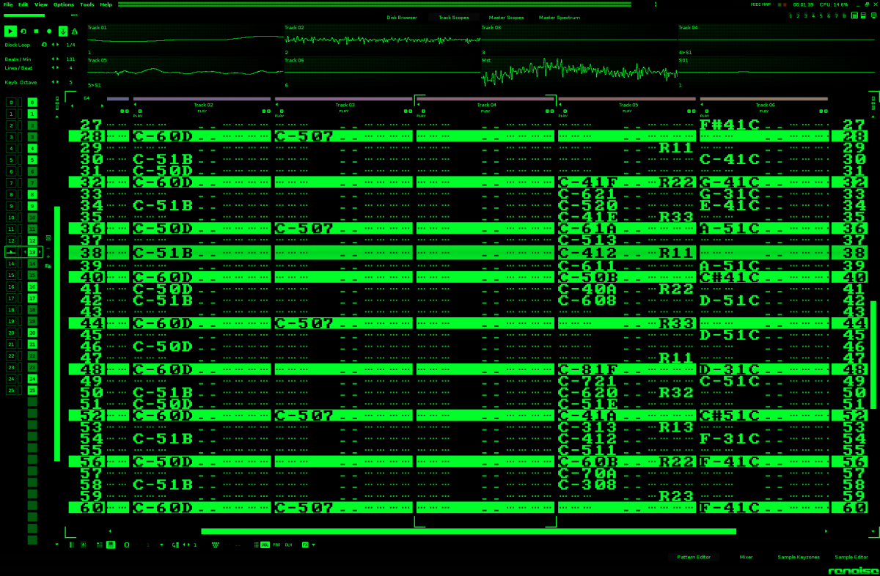
Task: Open Mixer view
Action: [x=746, y=557]
